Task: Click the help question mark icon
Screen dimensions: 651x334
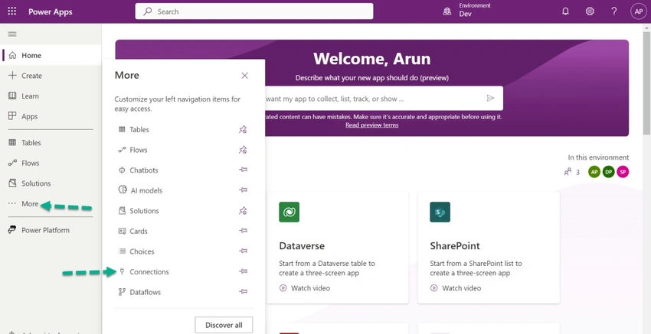Action: tap(614, 11)
